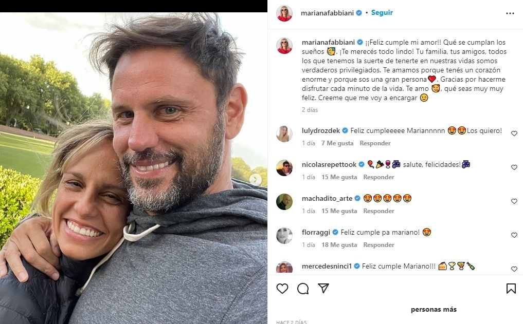The image size is (523, 324).
Task: Show 18 likes on florraggi's comment
Action: (x=339, y=245)
